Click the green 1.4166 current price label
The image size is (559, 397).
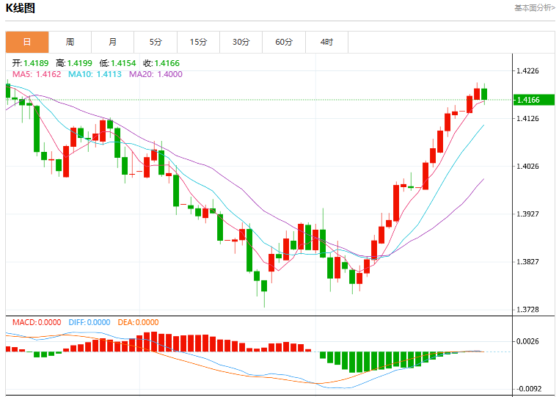point(534,100)
